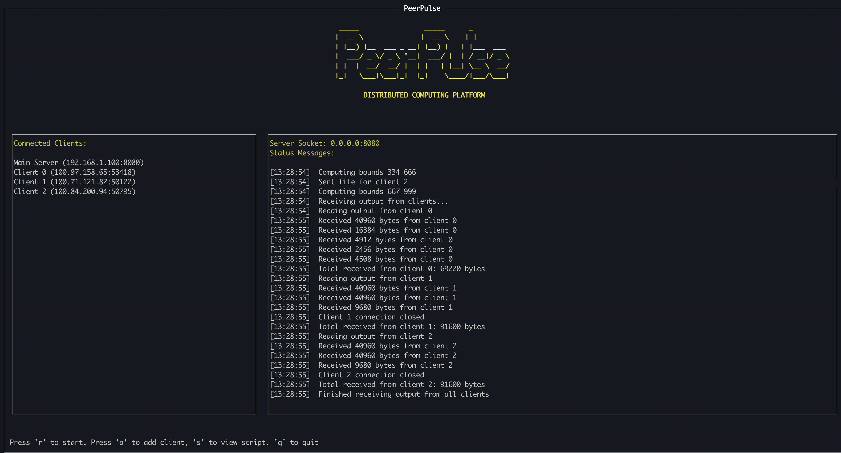Click the 'Client 1 connection closed' message

(371, 317)
